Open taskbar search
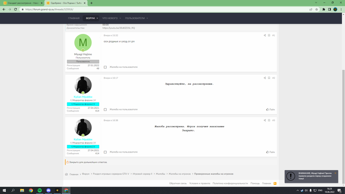 tap(13, 190)
